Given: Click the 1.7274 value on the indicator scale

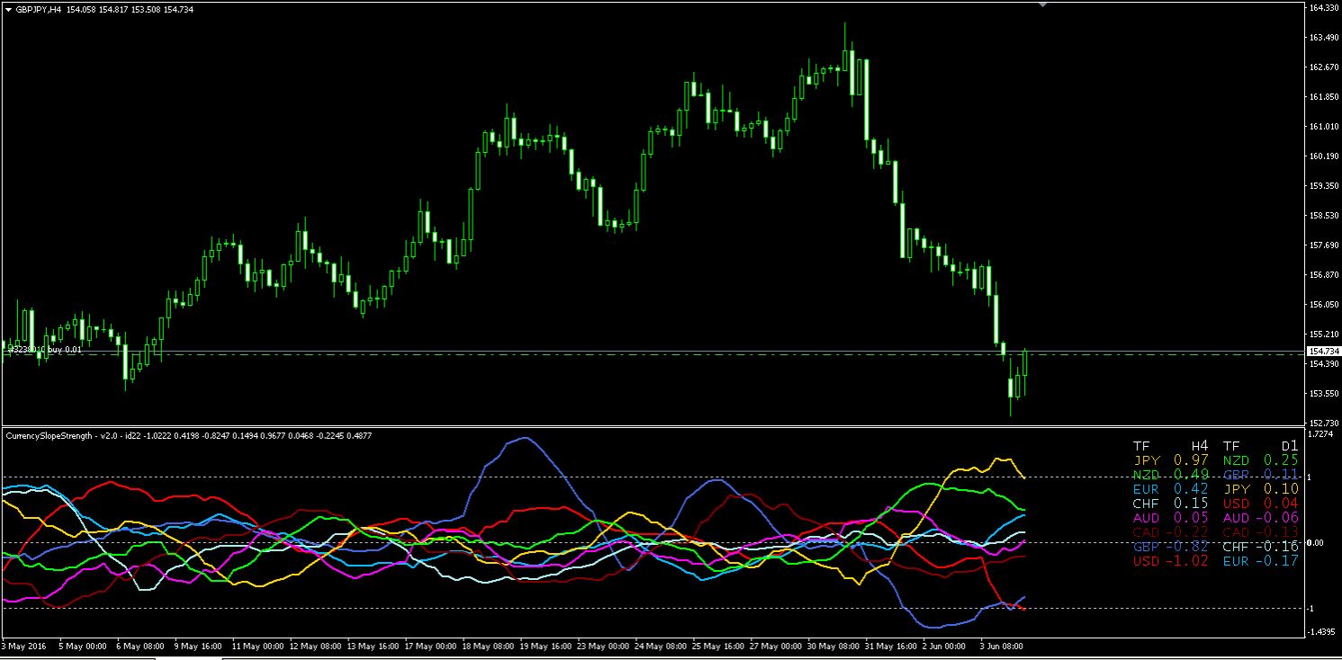Looking at the screenshot, I should pyautogui.click(x=1321, y=434).
